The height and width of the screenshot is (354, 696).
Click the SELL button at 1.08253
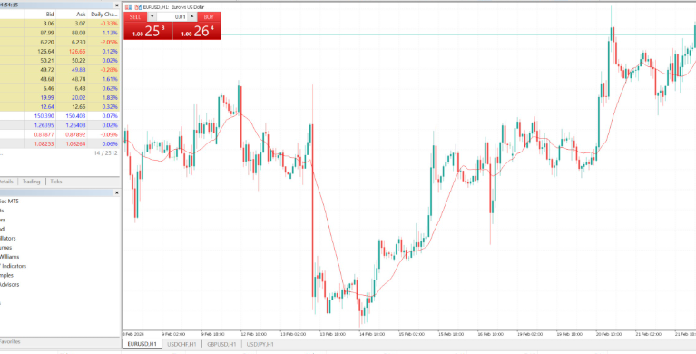click(148, 26)
